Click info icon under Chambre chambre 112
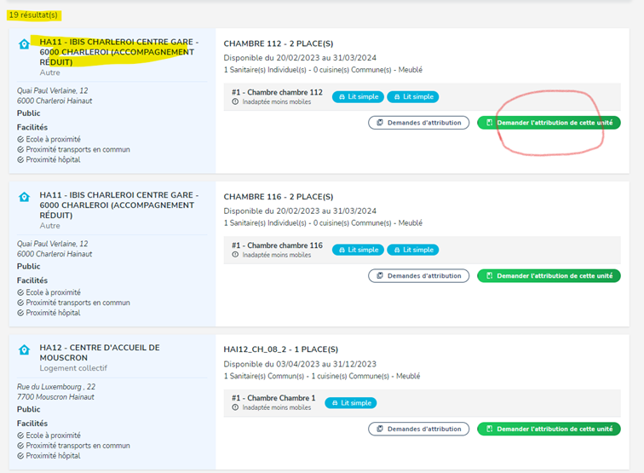Viewport: 644px width, 473px height. coord(235,101)
